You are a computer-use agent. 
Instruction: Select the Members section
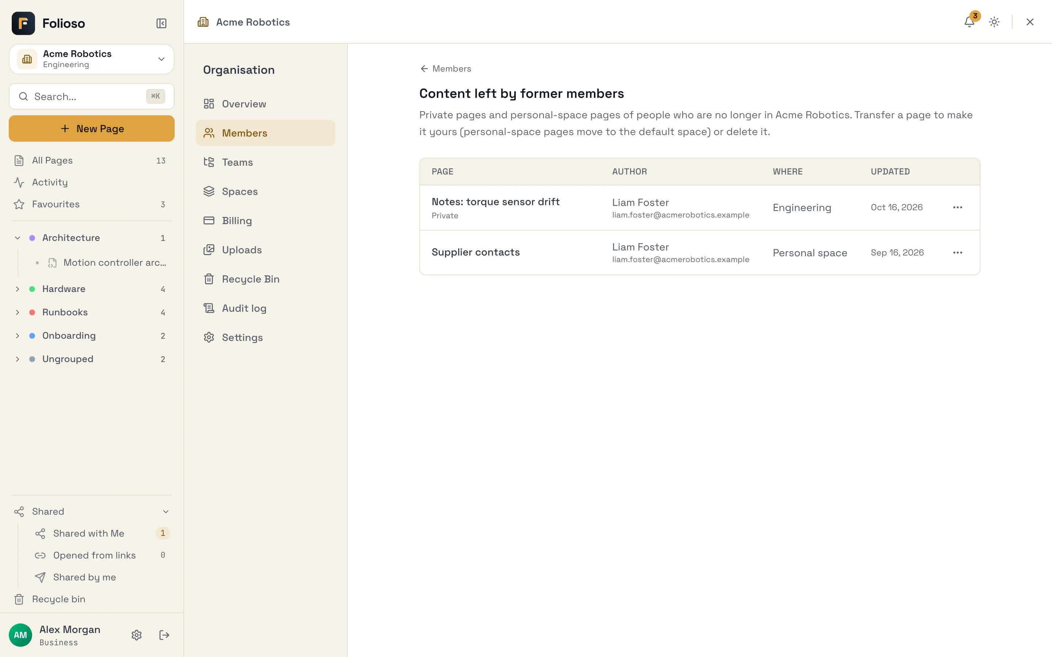click(x=266, y=133)
